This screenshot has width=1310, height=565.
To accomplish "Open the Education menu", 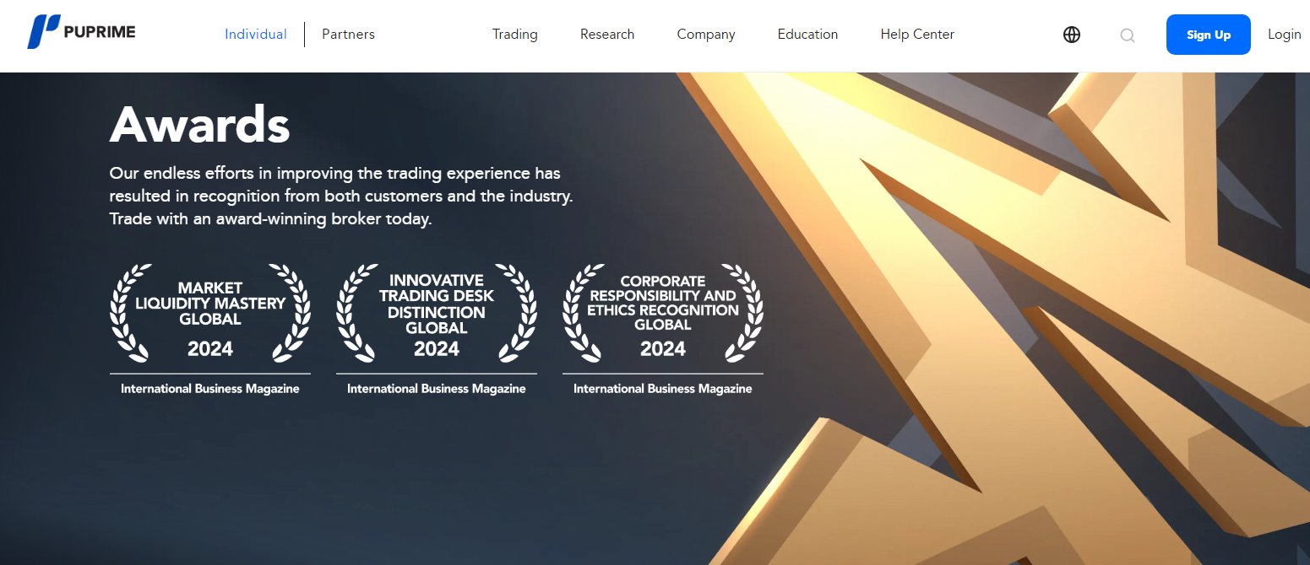I will (807, 35).
